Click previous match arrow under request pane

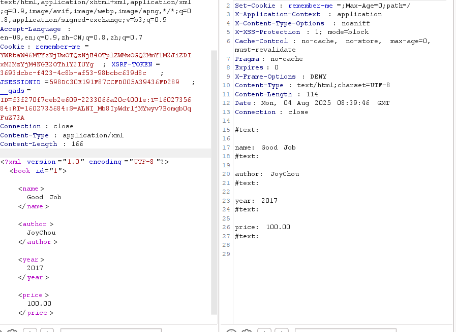[x=29, y=330]
